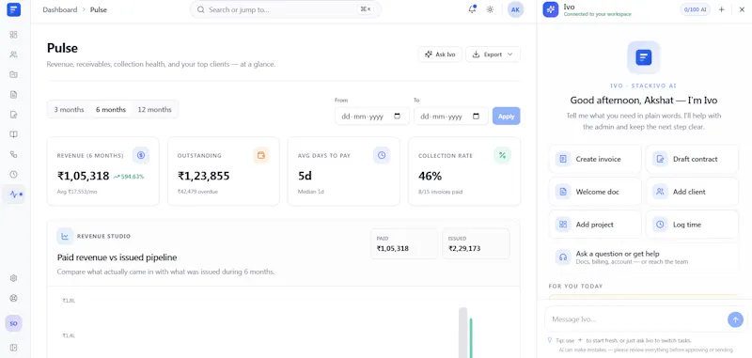Click the 'Connected to your workspace' status
The height and width of the screenshot is (358, 752).
598,14
